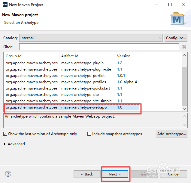Focus the Filter text field
This screenshot has height=183, width=191.
click(99, 47)
